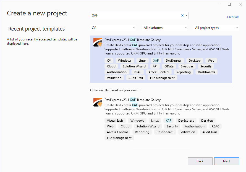The height and width of the screenshot is (172, 246).
Task: Click the OData tag
Action: (x=169, y=66)
